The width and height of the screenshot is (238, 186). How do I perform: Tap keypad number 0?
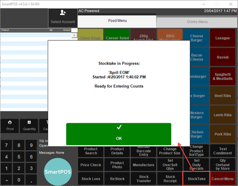pos(19,180)
